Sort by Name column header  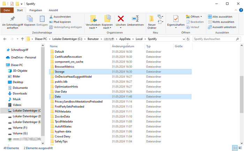pyautogui.click(x=54, y=46)
